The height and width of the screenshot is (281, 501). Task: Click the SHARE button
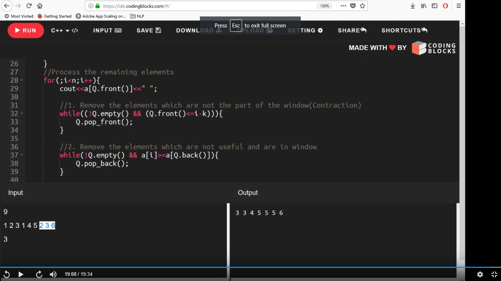tap(352, 30)
